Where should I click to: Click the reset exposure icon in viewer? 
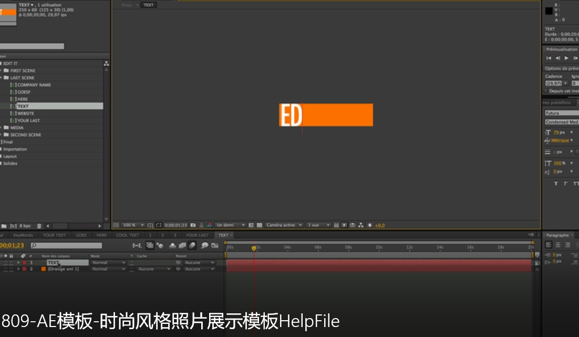click(x=369, y=225)
